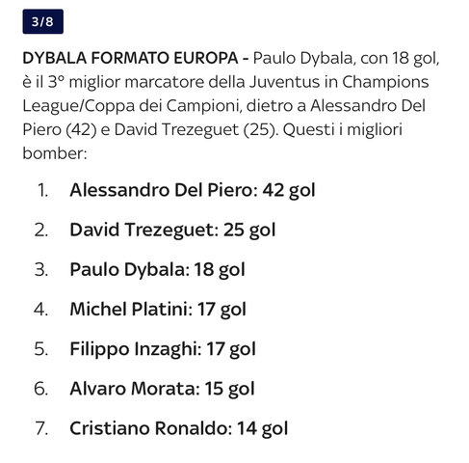Click the 3/8 slide counter badge
The image size is (469, 463).
pos(42,21)
